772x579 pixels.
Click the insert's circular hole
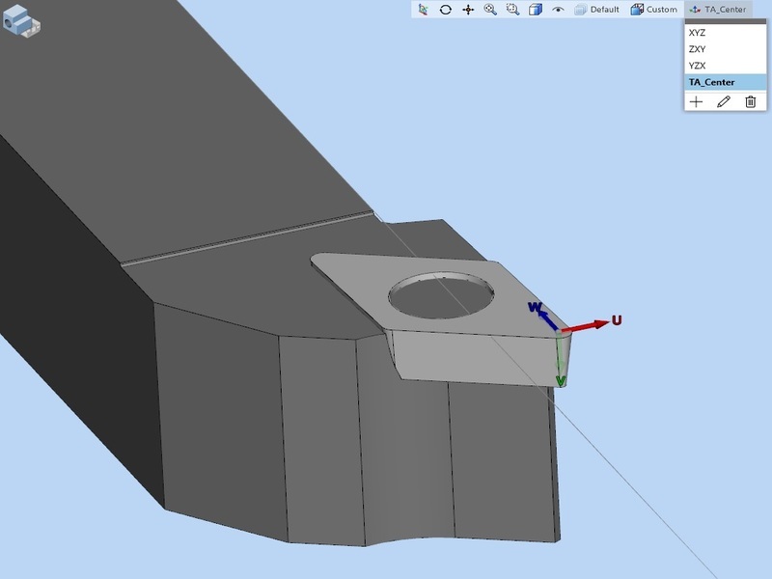441,295
